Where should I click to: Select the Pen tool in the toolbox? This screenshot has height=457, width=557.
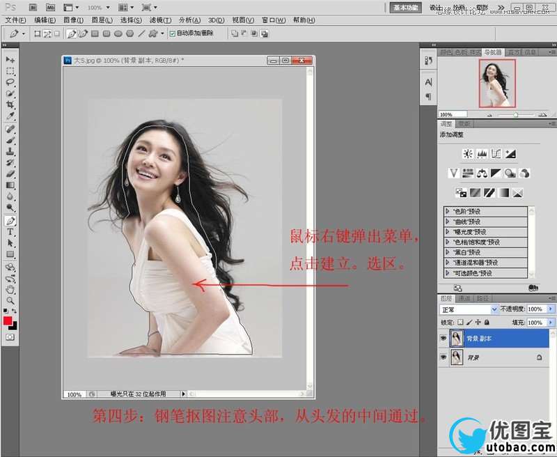10,221
